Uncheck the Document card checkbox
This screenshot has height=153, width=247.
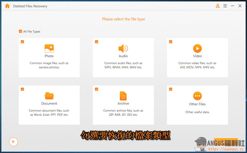click(x=22, y=89)
